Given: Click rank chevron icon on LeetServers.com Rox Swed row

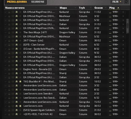Looking at the screenshot, I should coord(16,98).
